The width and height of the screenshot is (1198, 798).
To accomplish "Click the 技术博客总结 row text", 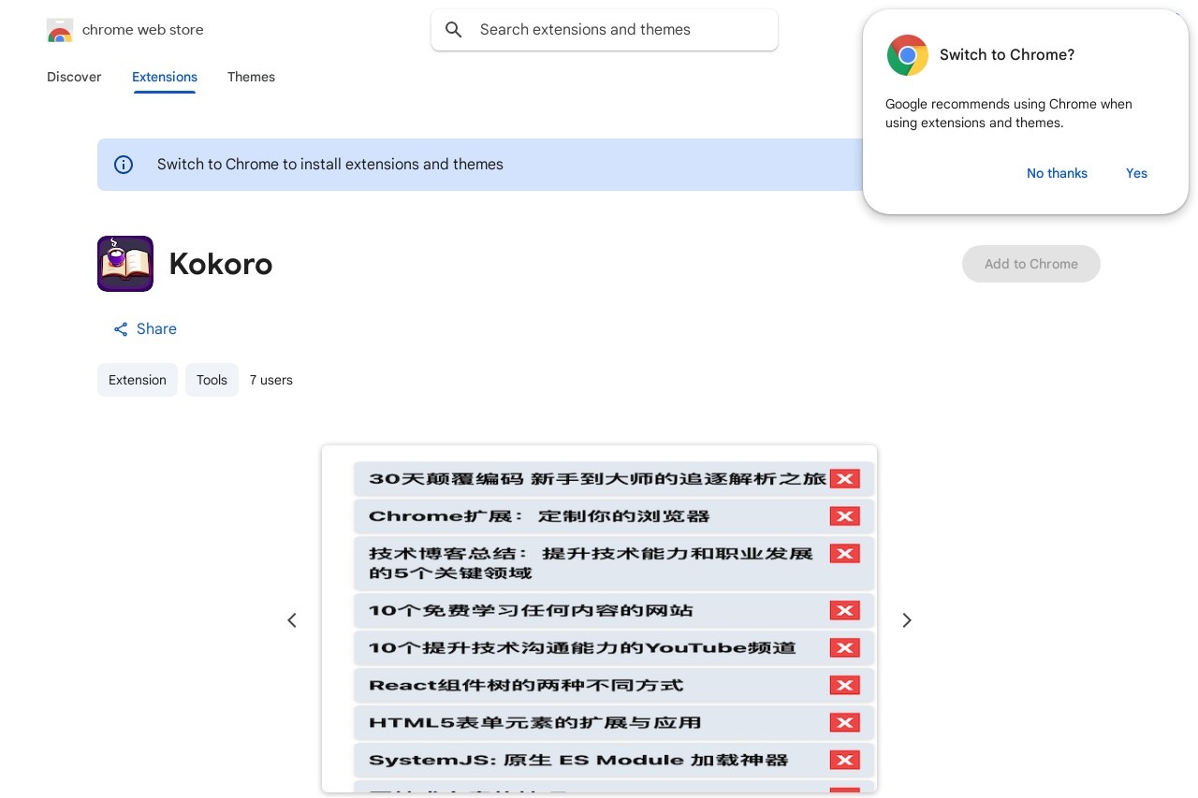I will click(591, 563).
